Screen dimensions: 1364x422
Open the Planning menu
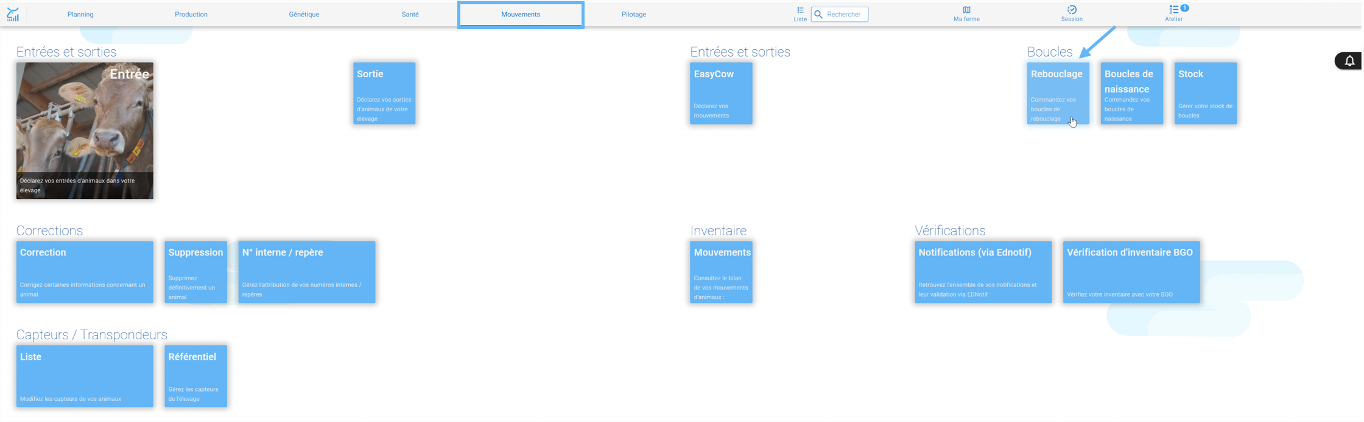click(x=80, y=15)
